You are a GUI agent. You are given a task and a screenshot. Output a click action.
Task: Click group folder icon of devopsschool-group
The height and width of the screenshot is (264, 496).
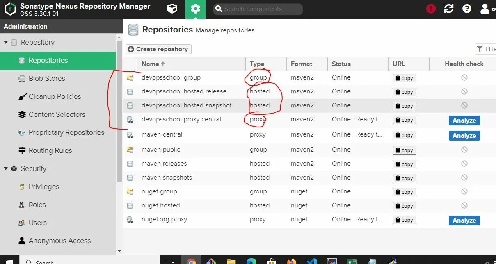point(130,77)
